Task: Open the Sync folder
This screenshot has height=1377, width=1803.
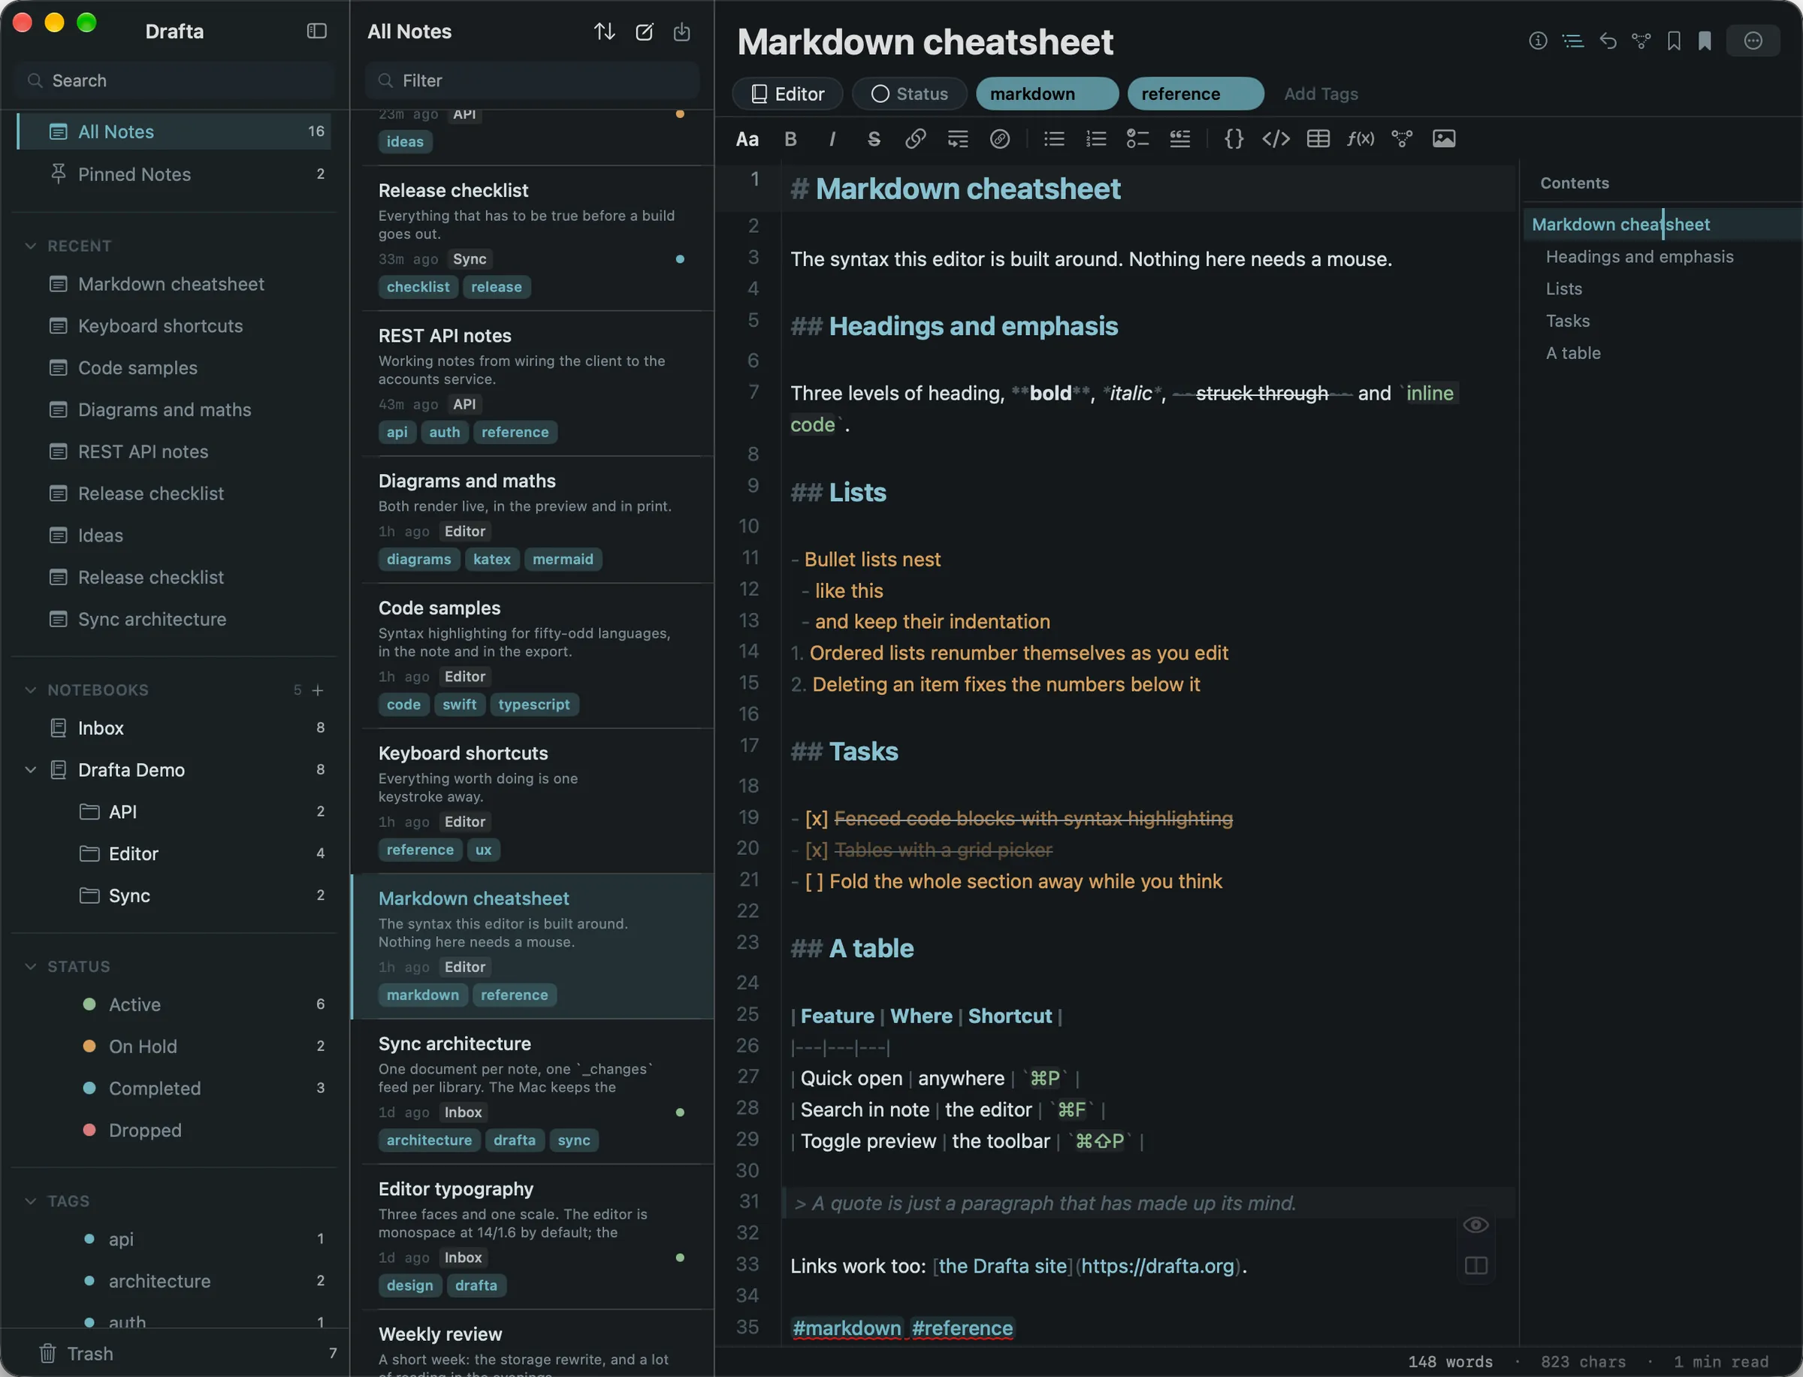Action: tap(174, 895)
